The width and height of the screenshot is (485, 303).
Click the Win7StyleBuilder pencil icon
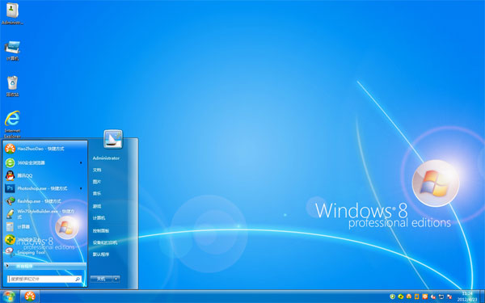(x=10, y=214)
